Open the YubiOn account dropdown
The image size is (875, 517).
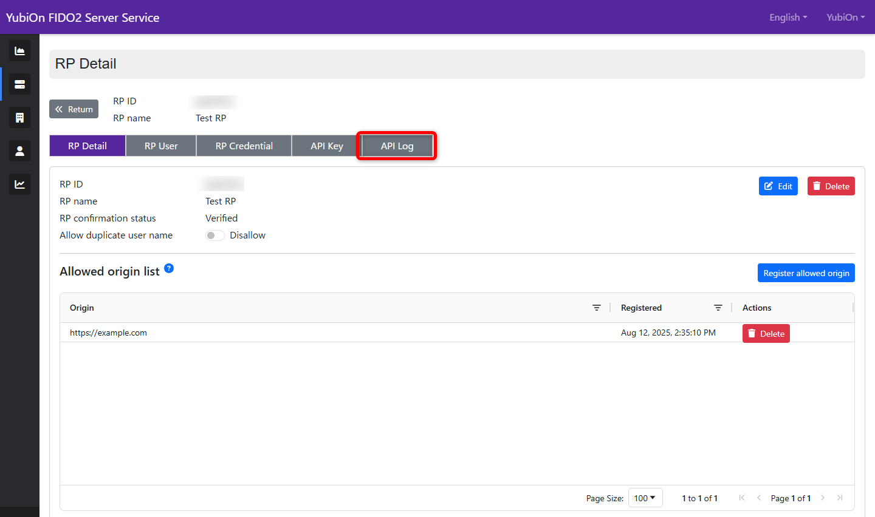[x=846, y=18]
